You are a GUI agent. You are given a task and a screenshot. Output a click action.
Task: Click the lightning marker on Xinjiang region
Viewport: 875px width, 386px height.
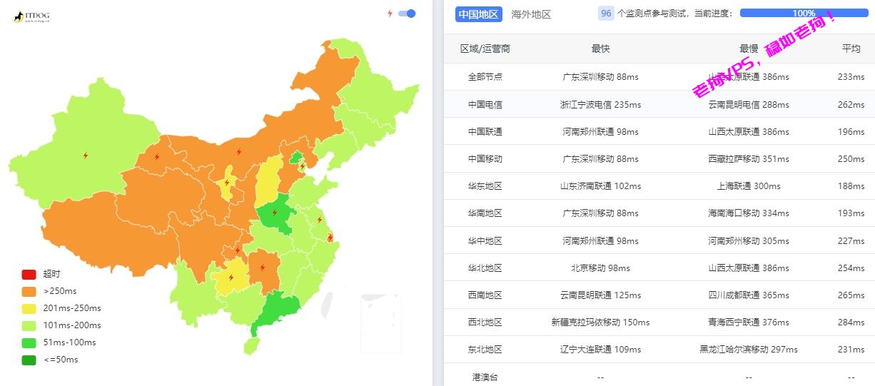coord(86,155)
